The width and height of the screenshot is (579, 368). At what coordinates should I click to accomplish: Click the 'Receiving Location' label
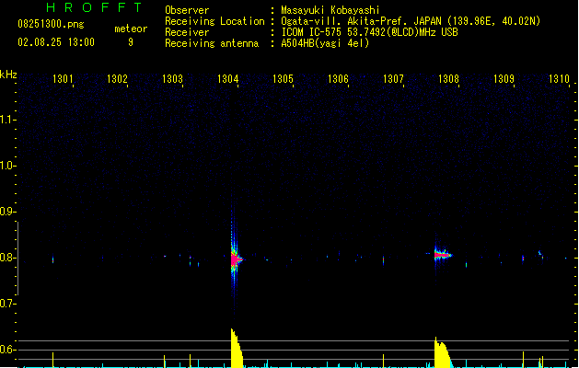214,21
